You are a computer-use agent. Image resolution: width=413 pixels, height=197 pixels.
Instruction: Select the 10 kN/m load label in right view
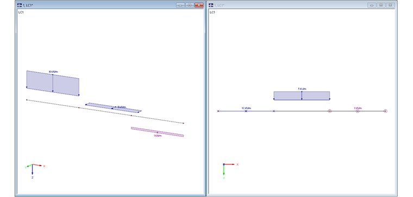246,108
